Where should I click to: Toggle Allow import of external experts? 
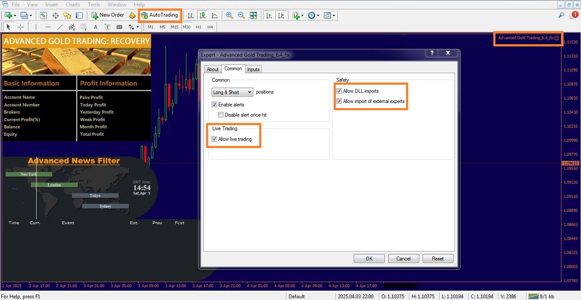[339, 101]
